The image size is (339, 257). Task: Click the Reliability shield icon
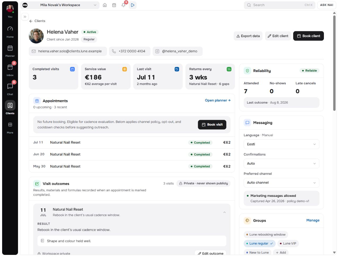click(247, 71)
